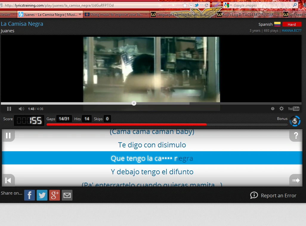The image size is (306, 226).
Task: Switch to Kuji's Log II tab
Action: point(249,14)
